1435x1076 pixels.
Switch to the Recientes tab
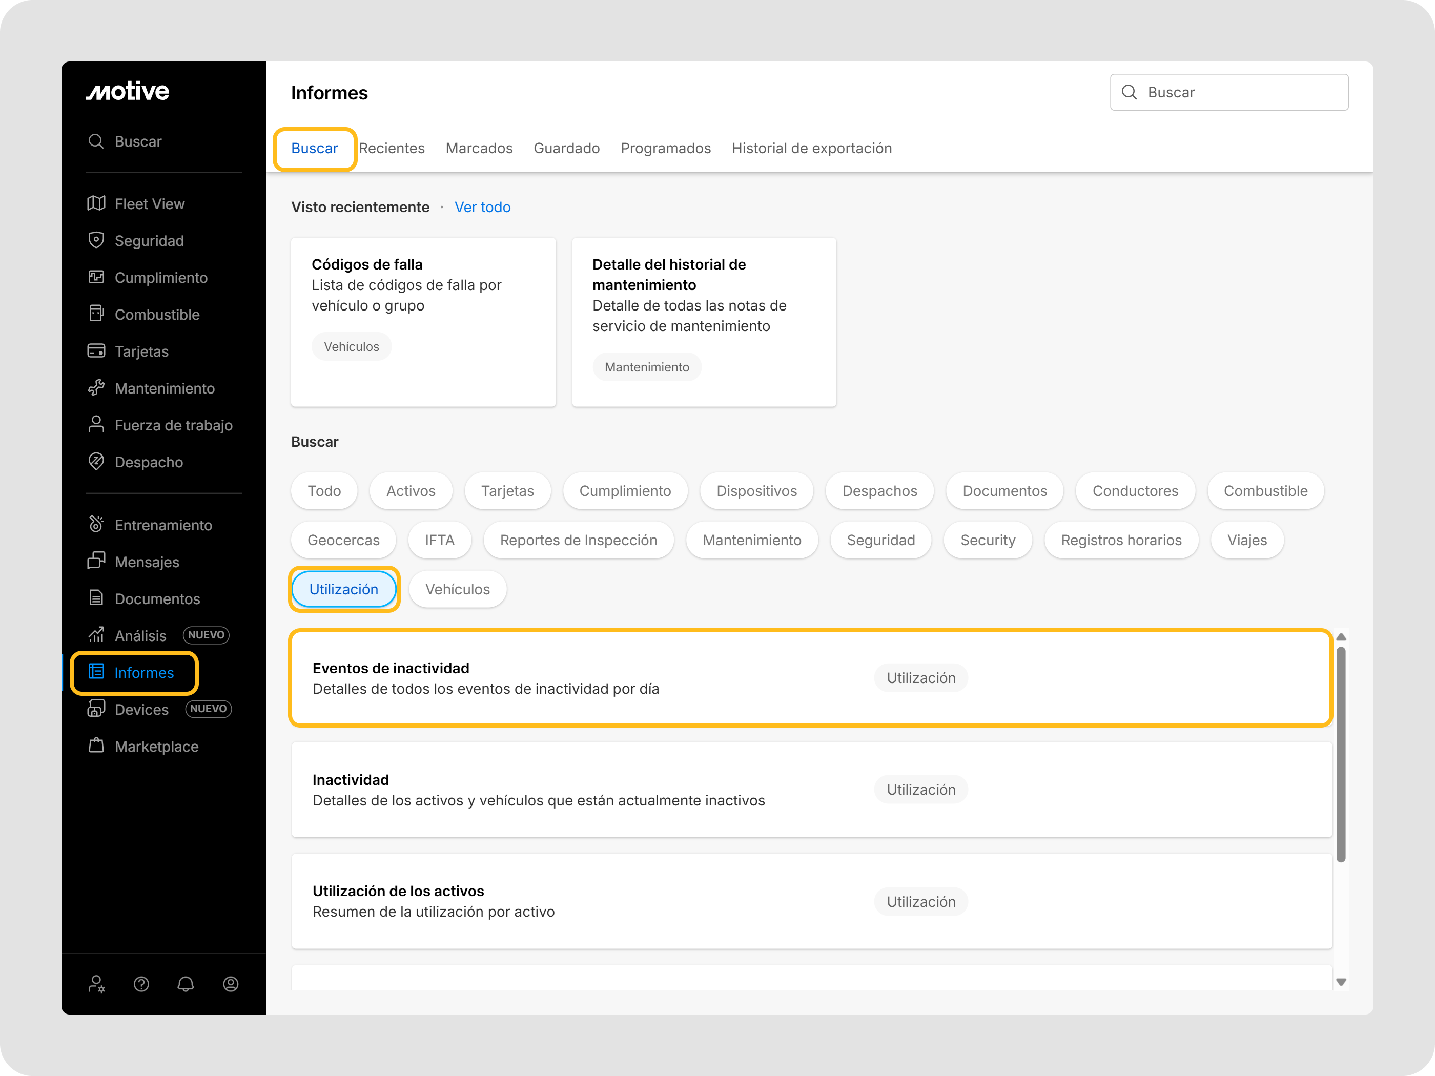[x=392, y=149]
